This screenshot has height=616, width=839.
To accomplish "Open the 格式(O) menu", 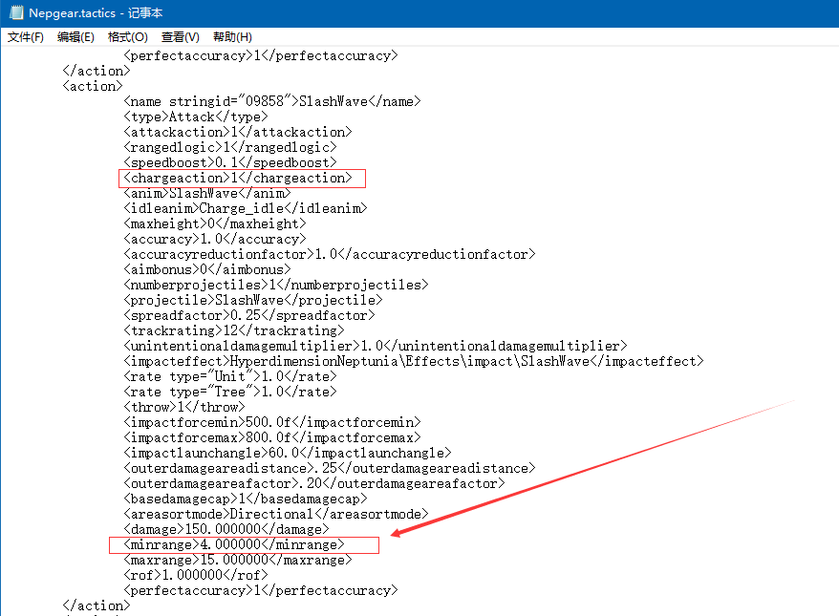I will (x=127, y=37).
